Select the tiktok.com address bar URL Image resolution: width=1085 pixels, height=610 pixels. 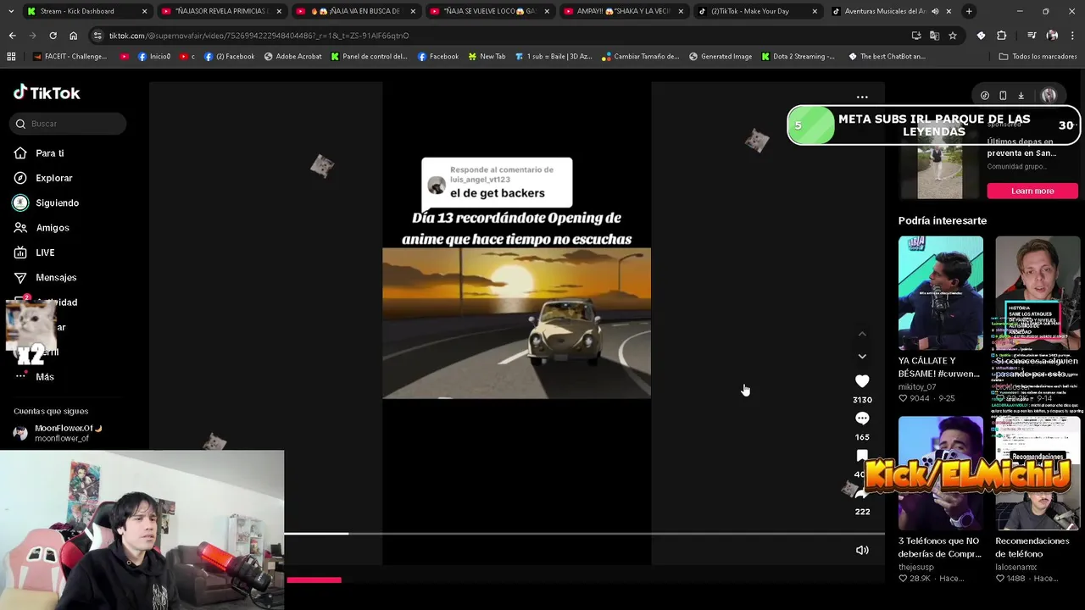259,36
